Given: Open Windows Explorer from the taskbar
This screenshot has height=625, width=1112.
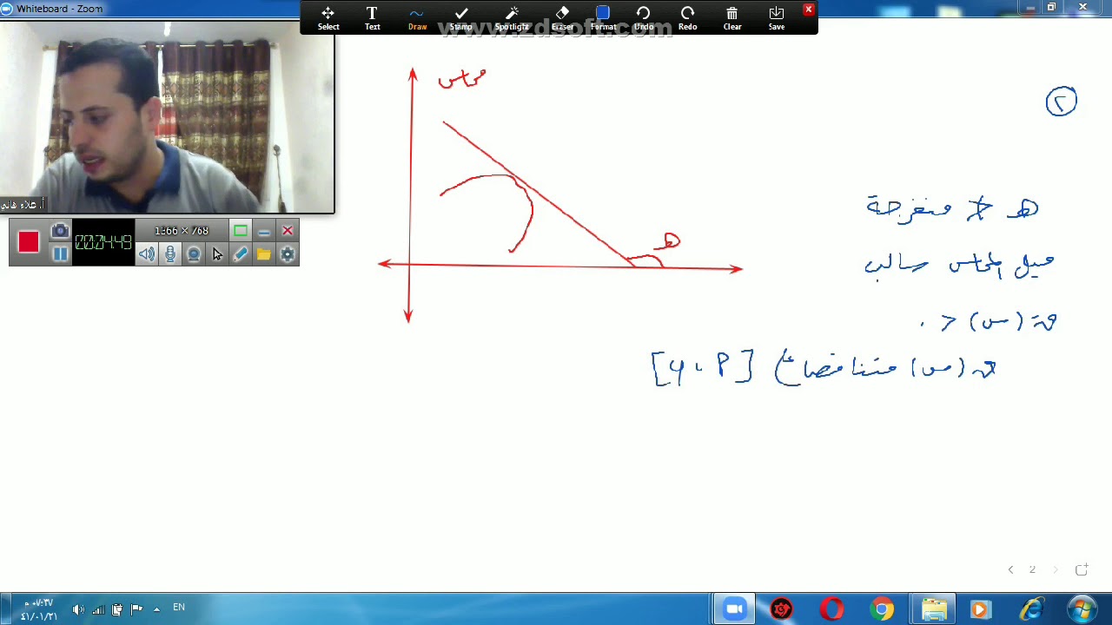Looking at the screenshot, I should (x=934, y=609).
